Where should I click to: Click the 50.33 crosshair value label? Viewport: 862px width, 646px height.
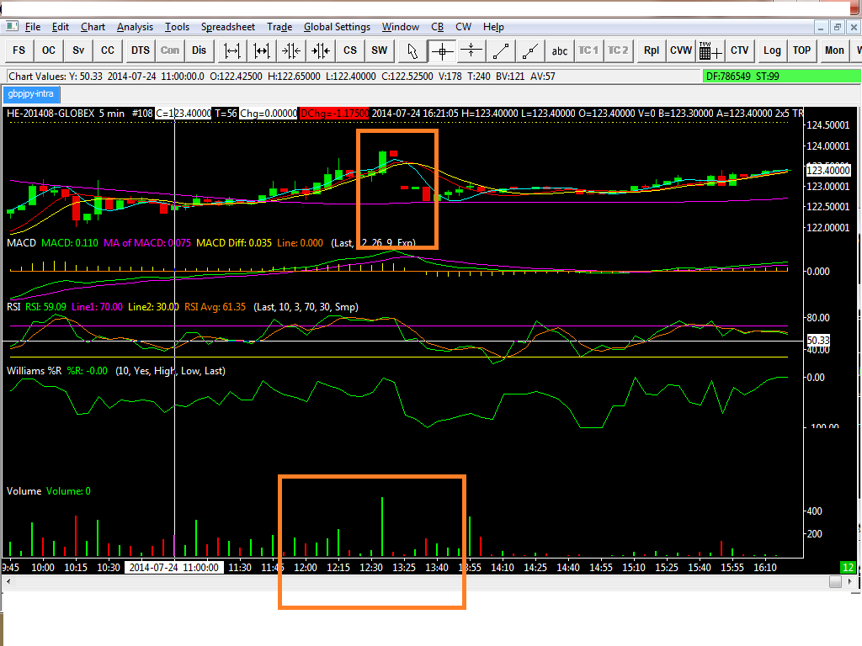[818, 341]
